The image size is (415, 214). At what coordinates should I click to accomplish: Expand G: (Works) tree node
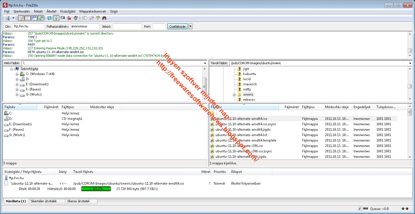click(17, 94)
